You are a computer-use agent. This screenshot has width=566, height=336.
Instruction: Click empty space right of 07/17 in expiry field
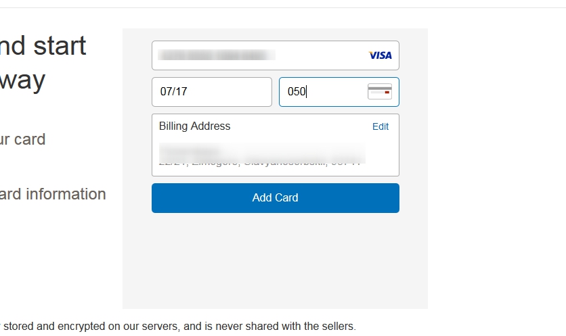(x=237, y=92)
